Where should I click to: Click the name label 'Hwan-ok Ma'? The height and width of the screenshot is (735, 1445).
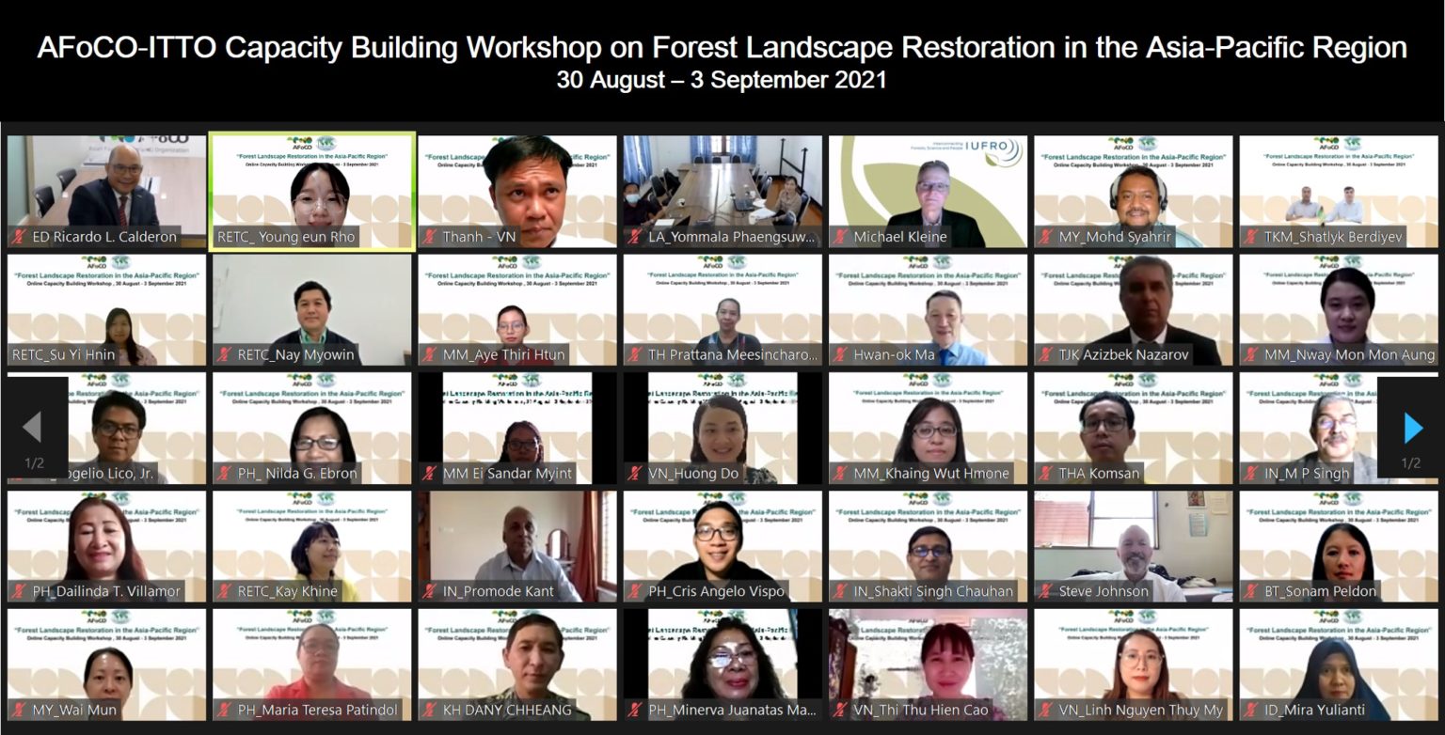pos(894,355)
